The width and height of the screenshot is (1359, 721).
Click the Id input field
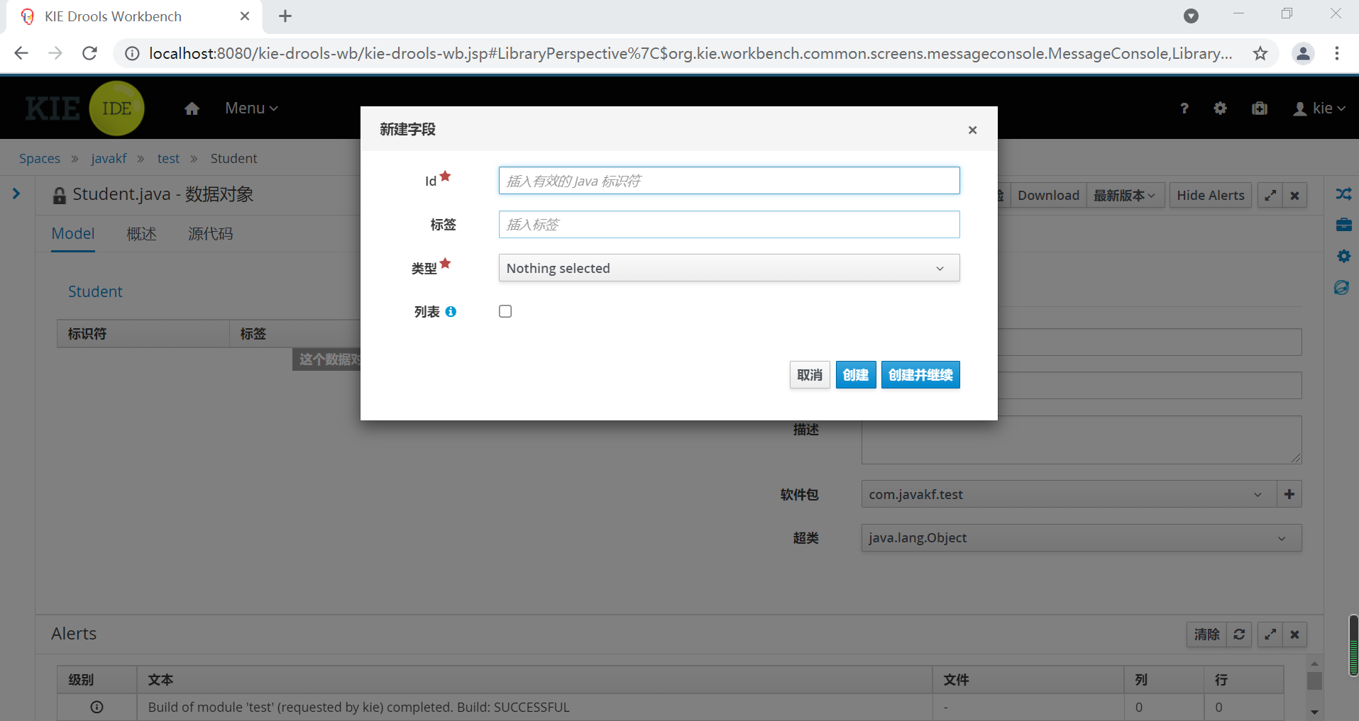click(x=729, y=181)
